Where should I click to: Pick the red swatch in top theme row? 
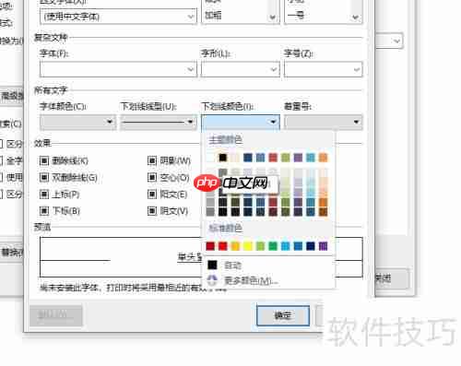273,158
